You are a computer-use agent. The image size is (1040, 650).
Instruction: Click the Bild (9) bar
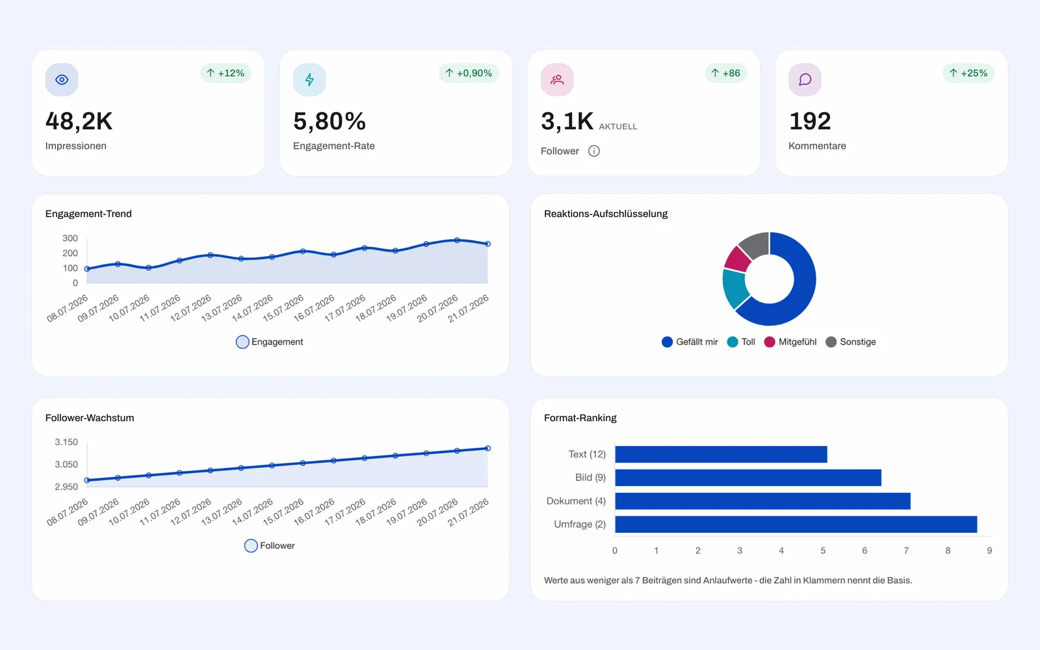(x=748, y=478)
